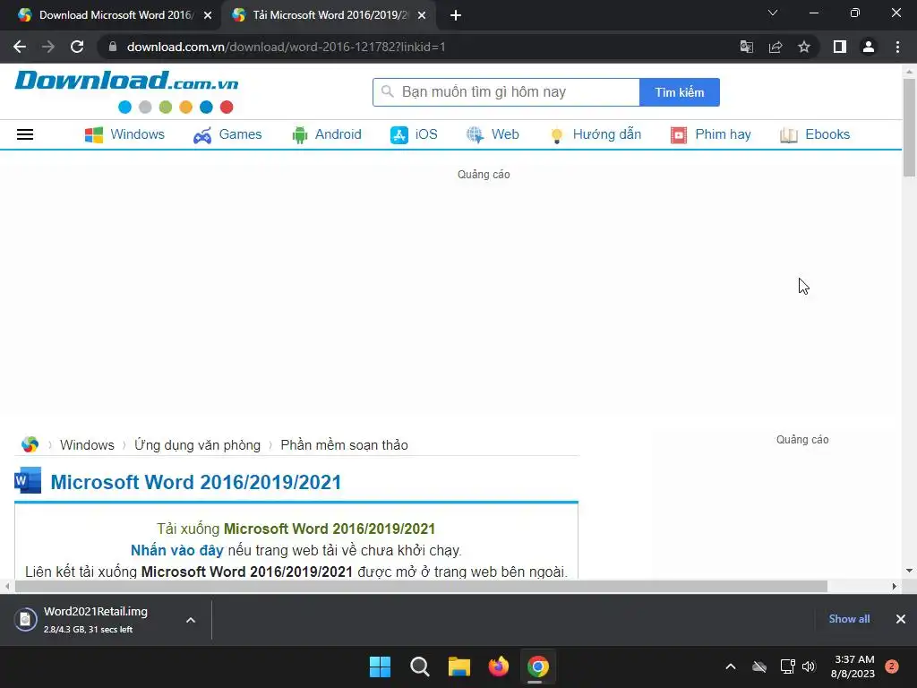Open the Hướng dẫn category menu
Image resolution: width=917 pixels, height=688 pixels.
coord(595,134)
